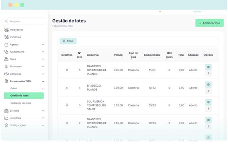This screenshot has width=228, height=145.
Task: Select Gestão de lotes menu item
Action: pyautogui.click(x=24, y=96)
